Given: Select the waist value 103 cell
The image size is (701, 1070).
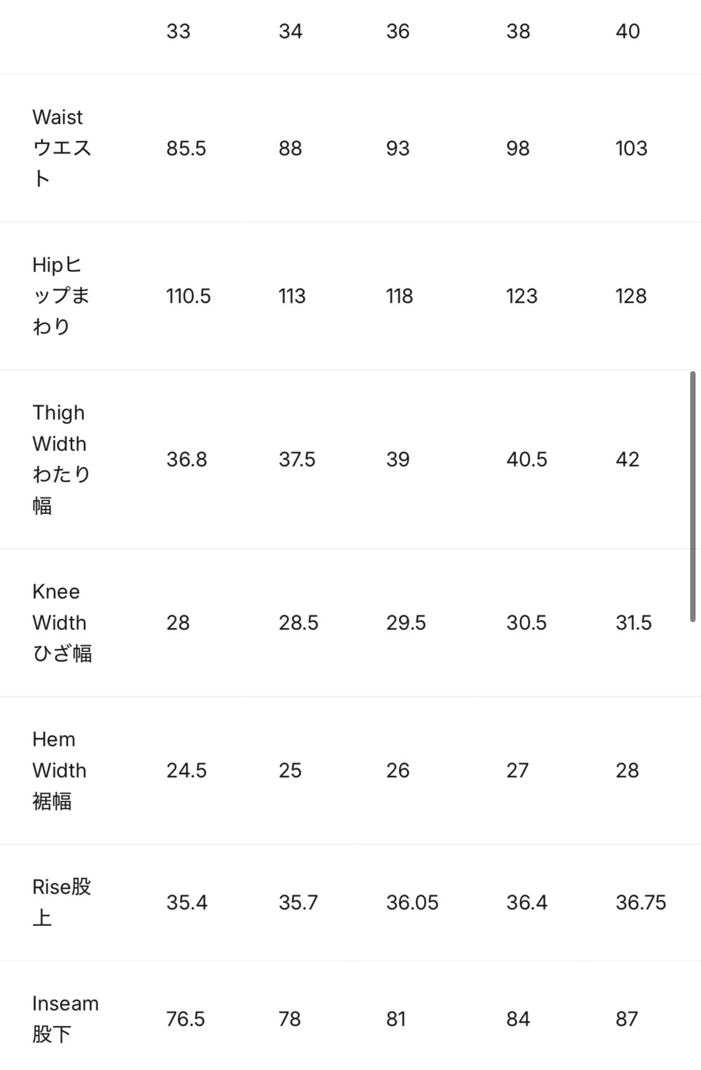Looking at the screenshot, I should click(631, 148).
